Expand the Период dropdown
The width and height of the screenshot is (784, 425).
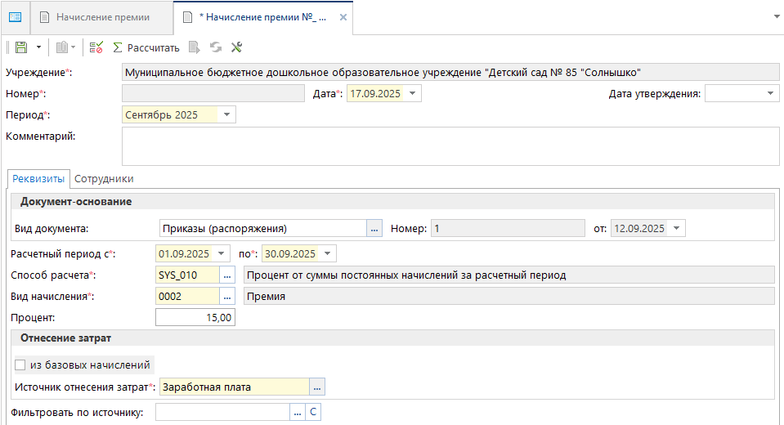pos(226,115)
